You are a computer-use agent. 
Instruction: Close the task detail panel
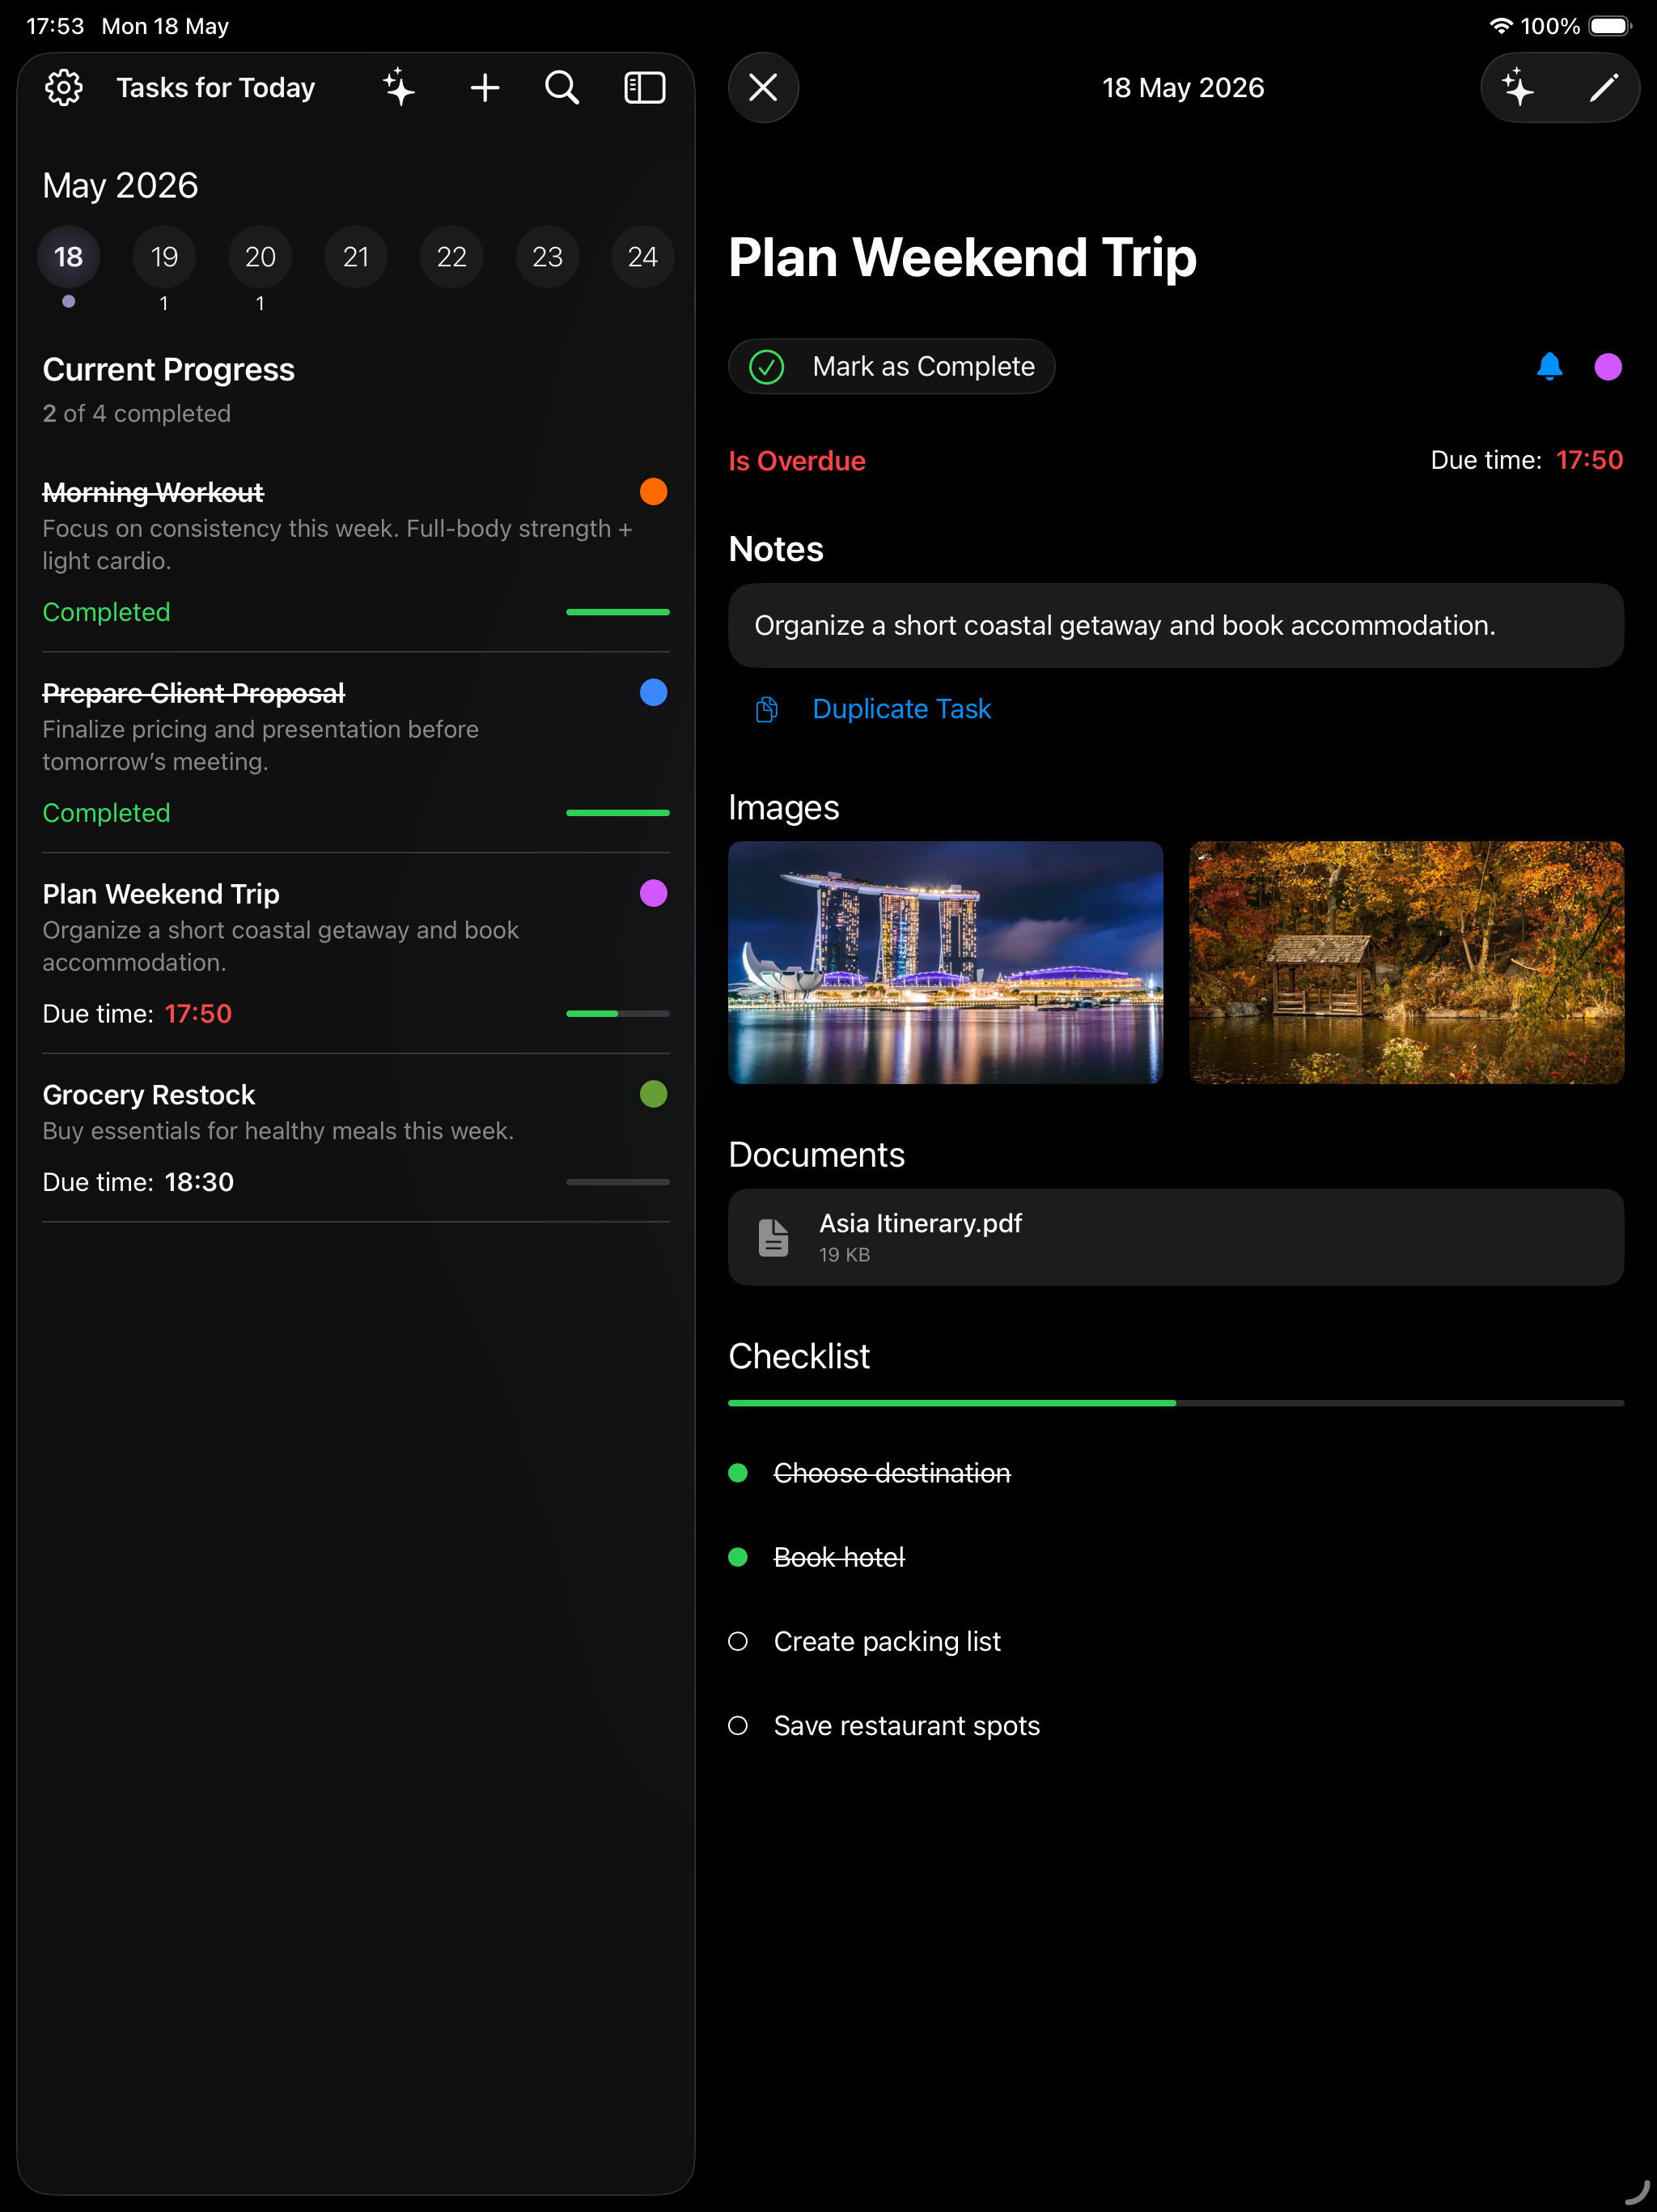[764, 88]
